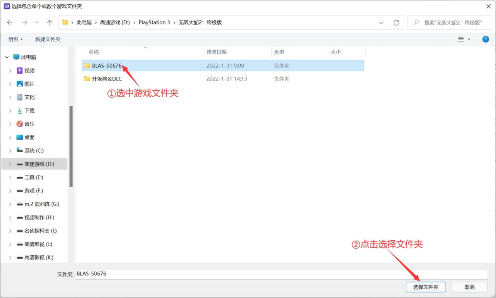Select the BLAS-50676 folder
The width and height of the screenshot is (496, 298).
coord(223,65)
